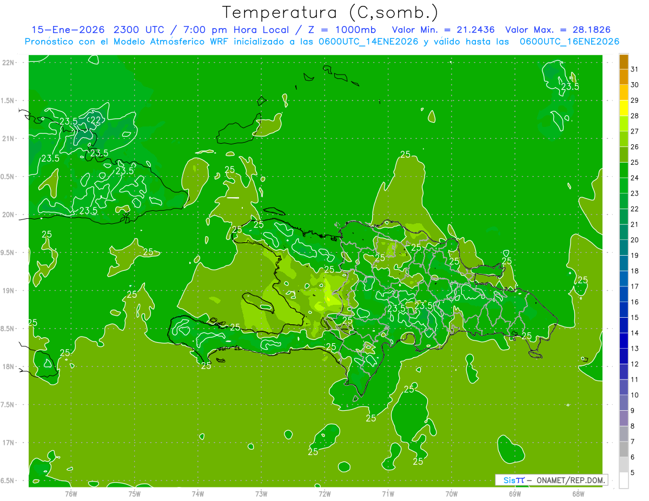Click the grey band between 6 and 7
The width and height of the screenshot is (649, 501).
[x=624, y=450]
